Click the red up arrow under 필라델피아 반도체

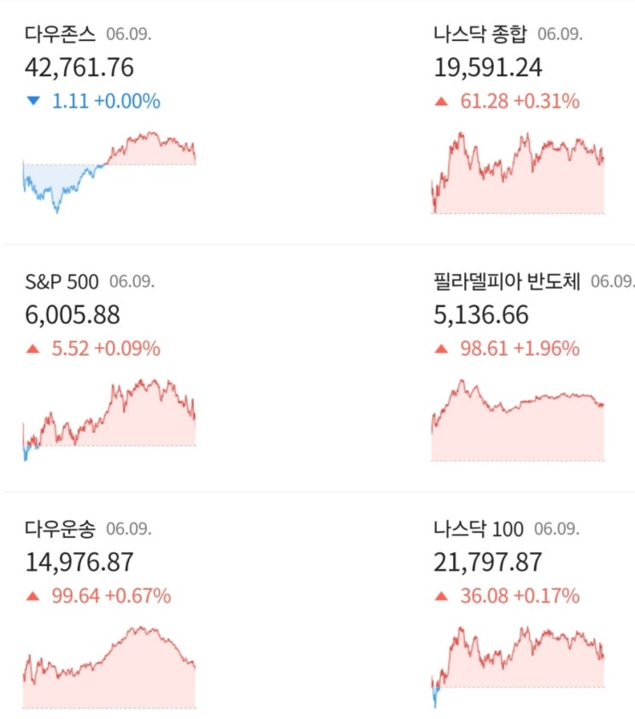pyautogui.click(x=441, y=349)
